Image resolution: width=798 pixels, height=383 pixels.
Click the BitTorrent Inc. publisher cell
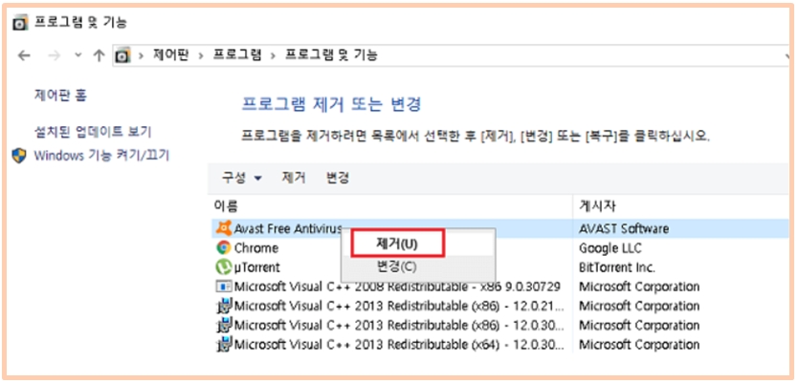(x=617, y=267)
